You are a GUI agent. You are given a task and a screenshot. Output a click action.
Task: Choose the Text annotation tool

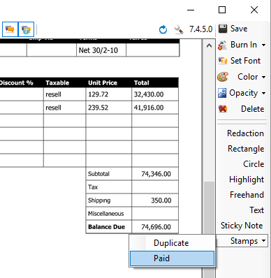point(257,210)
